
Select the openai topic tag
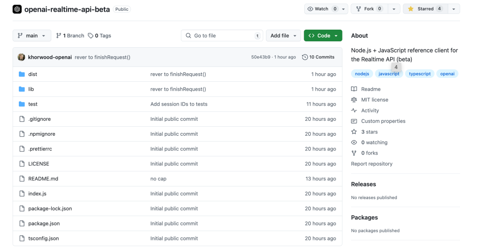pyautogui.click(x=447, y=74)
